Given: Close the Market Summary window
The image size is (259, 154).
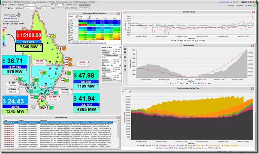Looking at the screenshot, I should 118,13.
